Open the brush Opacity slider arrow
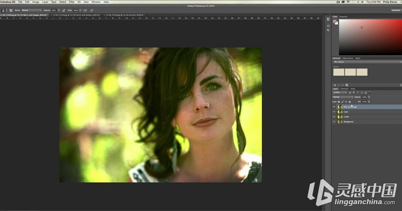402x211 pixels. 59,10
